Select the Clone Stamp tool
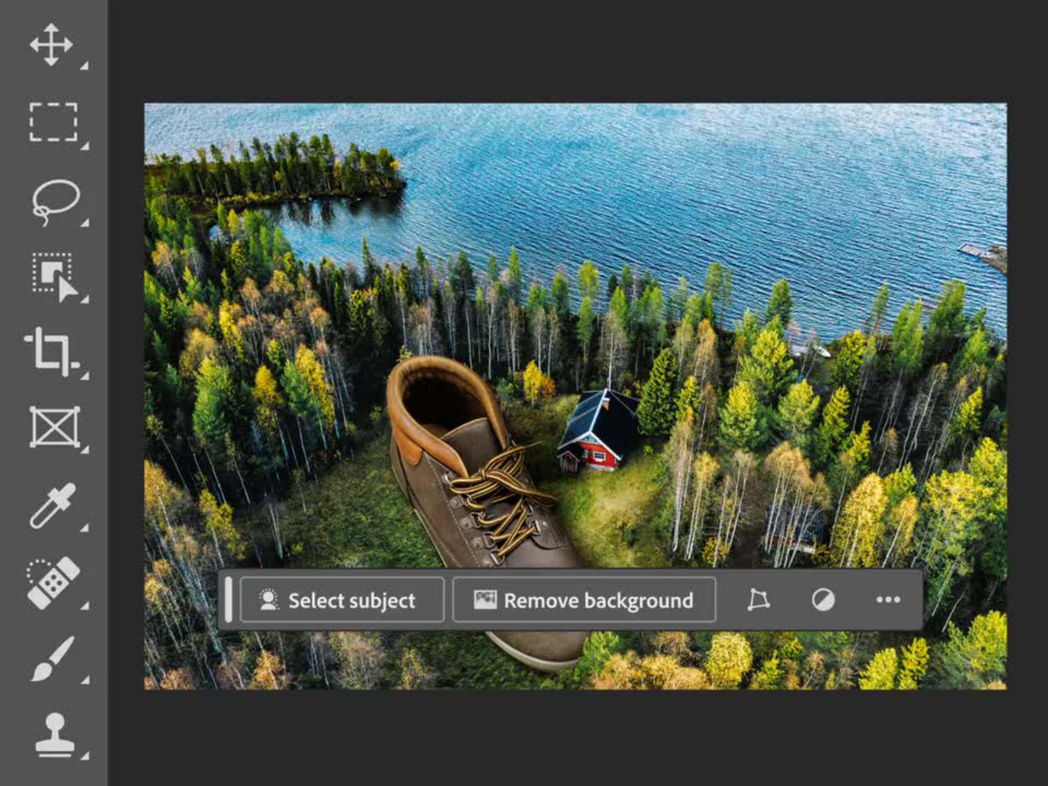Viewport: 1048px width, 786px height. [54, 734]
